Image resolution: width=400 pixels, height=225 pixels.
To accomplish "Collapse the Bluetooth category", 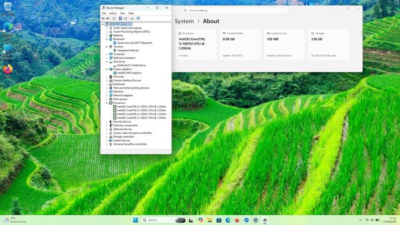I will (x=107, y=39).
